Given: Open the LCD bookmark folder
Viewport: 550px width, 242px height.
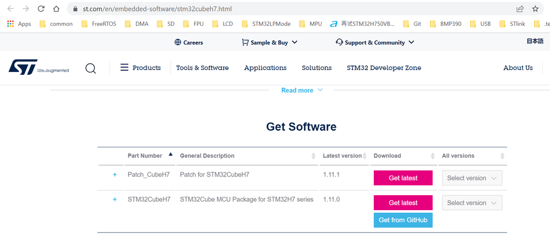Looking at the screenshot, I should [222, 24].
